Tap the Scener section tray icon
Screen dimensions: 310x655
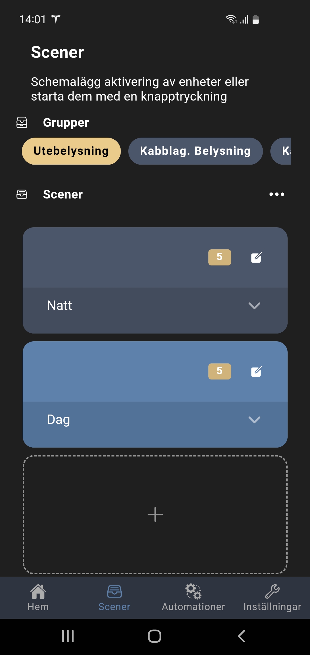click(x=22, y=194)
